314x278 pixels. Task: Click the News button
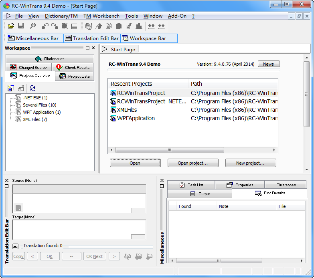[x=269, y=64]
